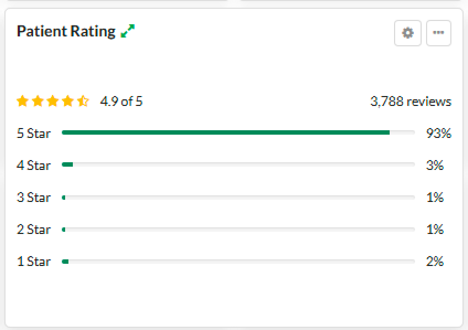Screen dimensions: 468x330
Task: Select the 1 Star rating bar
Action: point(238,261)
